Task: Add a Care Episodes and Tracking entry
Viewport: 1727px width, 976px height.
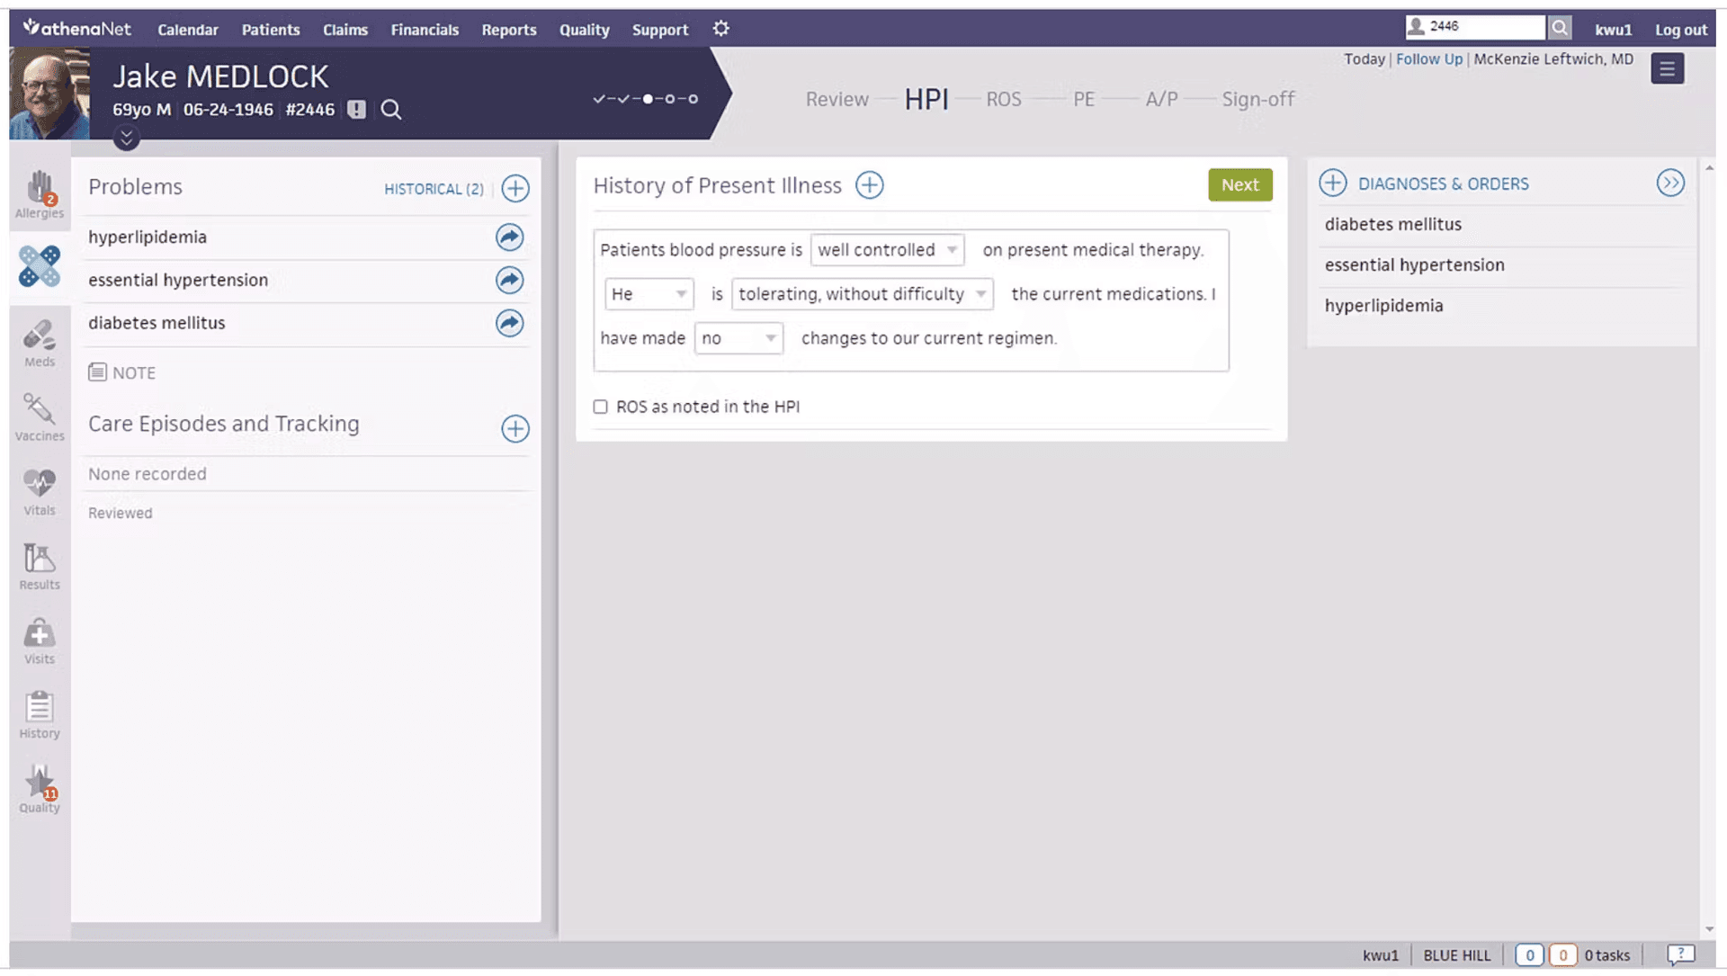Action: click(x=515, y=429)
